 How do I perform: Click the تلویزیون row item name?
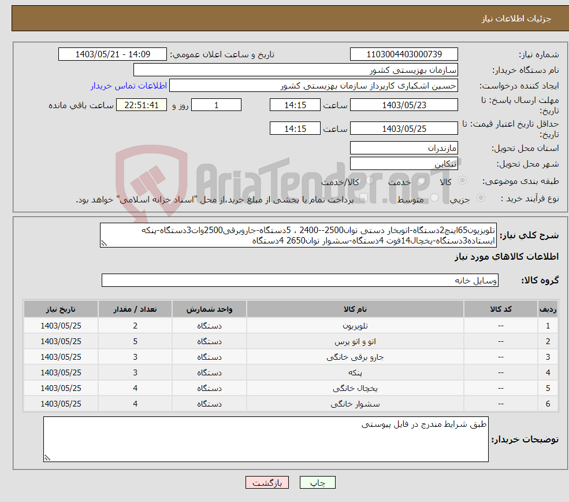355,326
